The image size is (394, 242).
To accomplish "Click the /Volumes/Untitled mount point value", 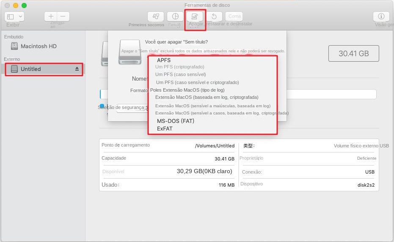I will [x=215, y=146].
